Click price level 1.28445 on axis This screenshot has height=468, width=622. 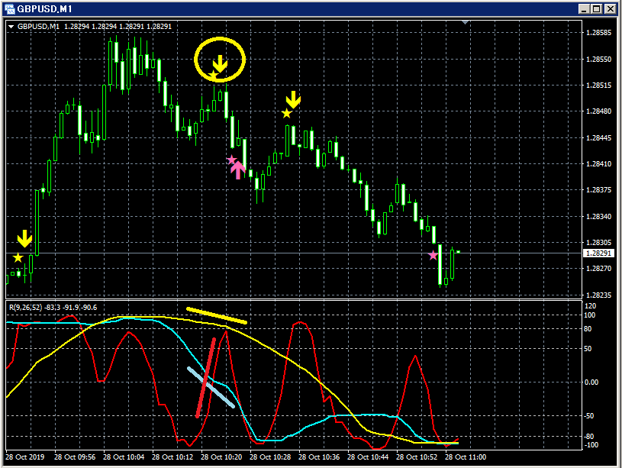[598, 137]
